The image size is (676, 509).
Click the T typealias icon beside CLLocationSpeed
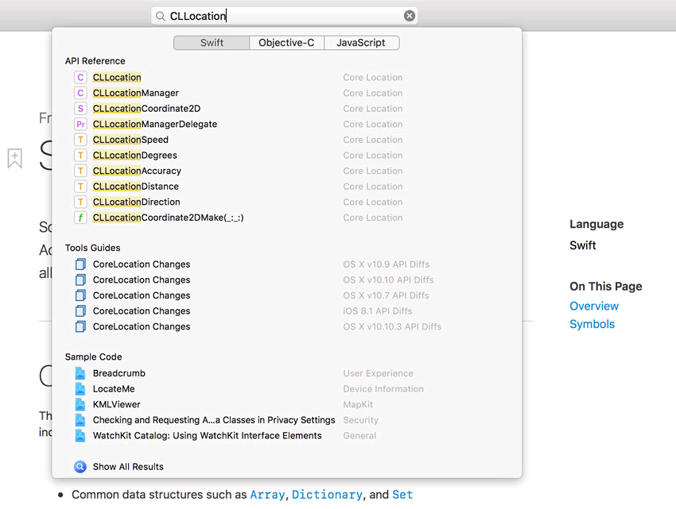coord(80,139)
